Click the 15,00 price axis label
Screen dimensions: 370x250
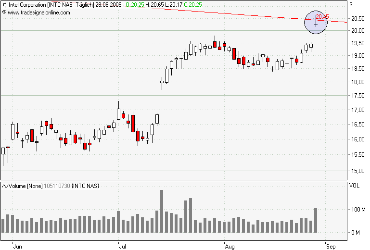click(357, 171)
